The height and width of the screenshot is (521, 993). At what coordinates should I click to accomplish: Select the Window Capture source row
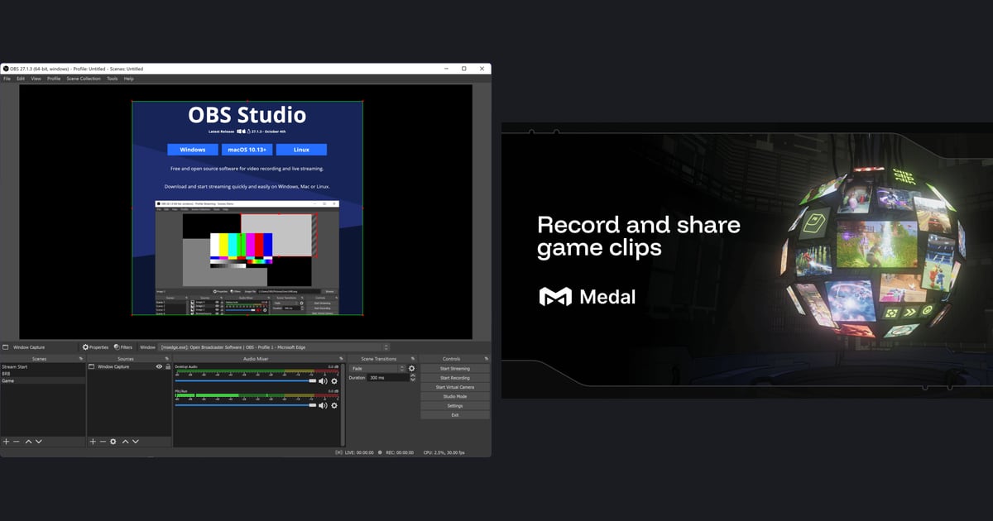129,366
